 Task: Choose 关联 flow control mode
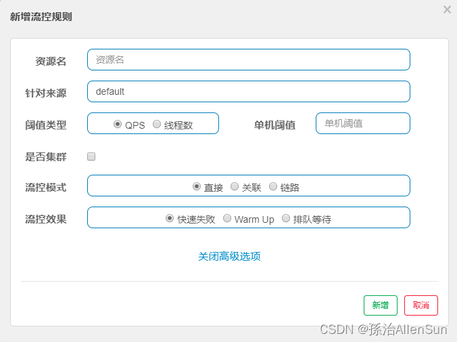[235, 186]
